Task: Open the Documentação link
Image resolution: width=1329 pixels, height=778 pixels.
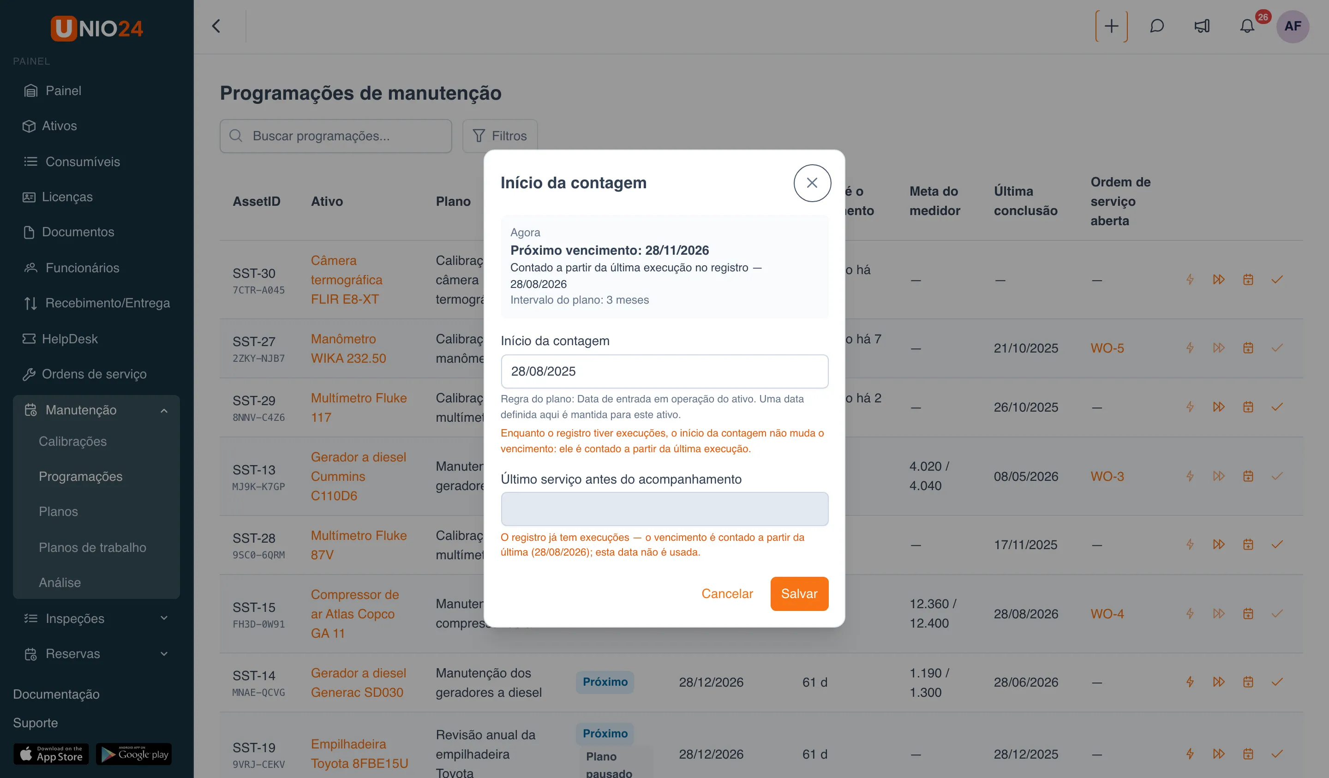Action: click(56, 694)
